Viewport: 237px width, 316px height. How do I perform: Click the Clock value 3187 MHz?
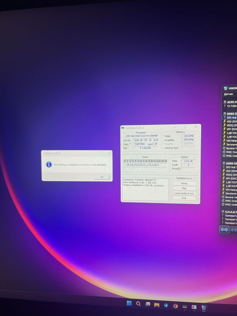pyautogui.click(x=140, y=144)
